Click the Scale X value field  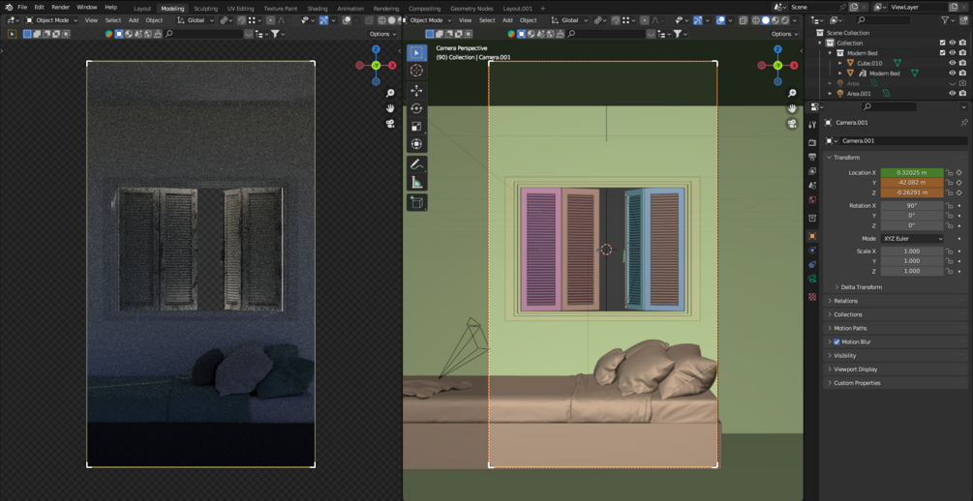click(x=912, y=251)
